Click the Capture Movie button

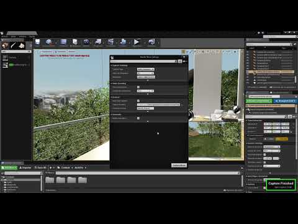(x=179, y=166)
